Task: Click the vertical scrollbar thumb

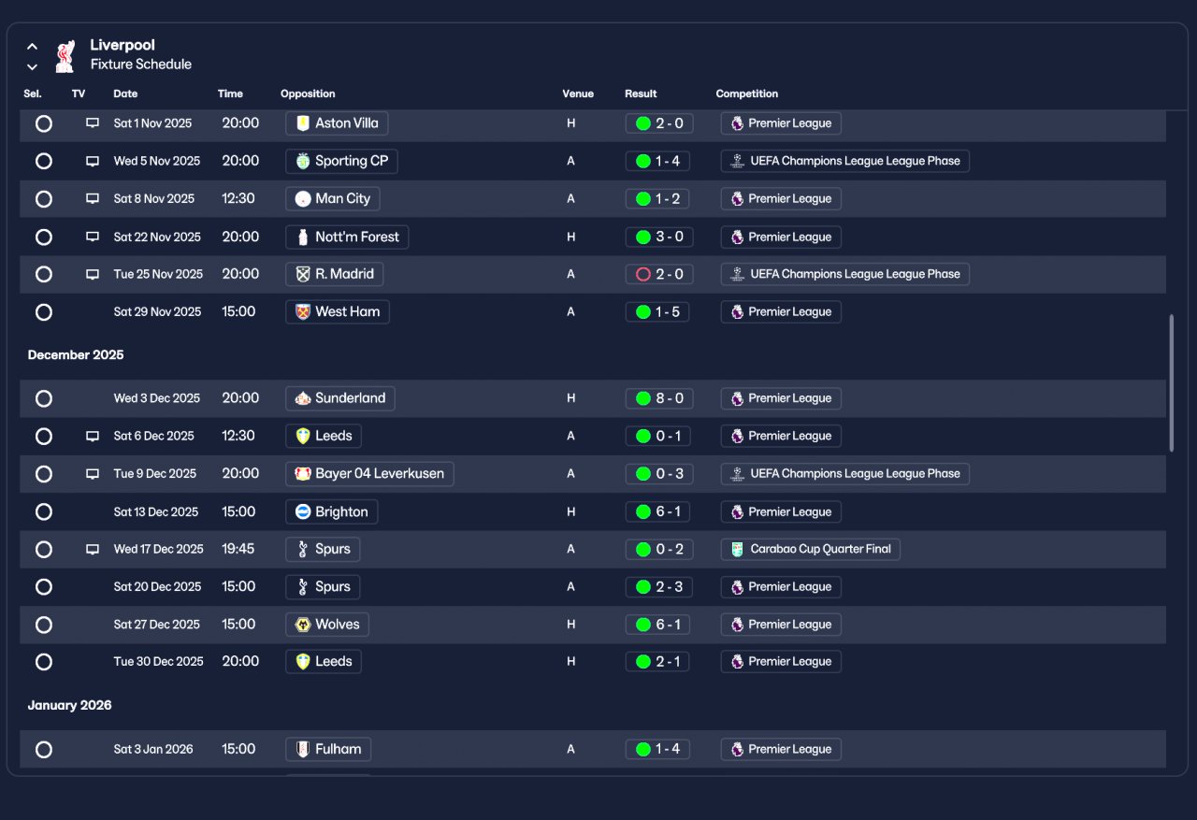Action: click(x=1171, y=383)
